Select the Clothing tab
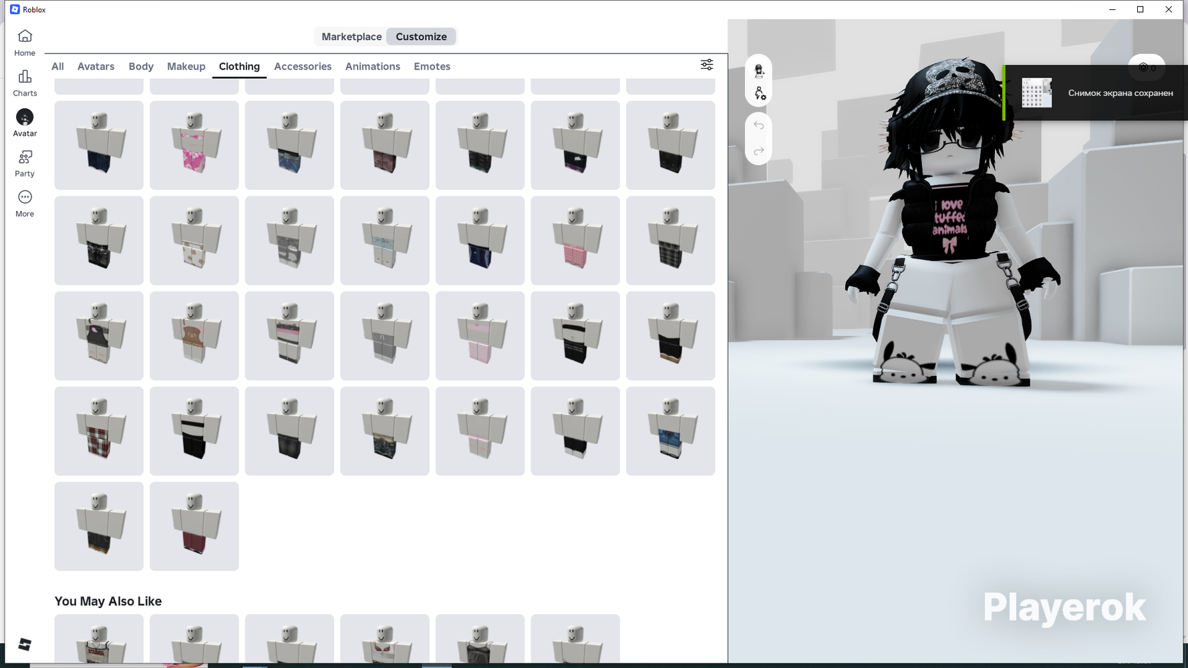 click(x=239, y=66)
